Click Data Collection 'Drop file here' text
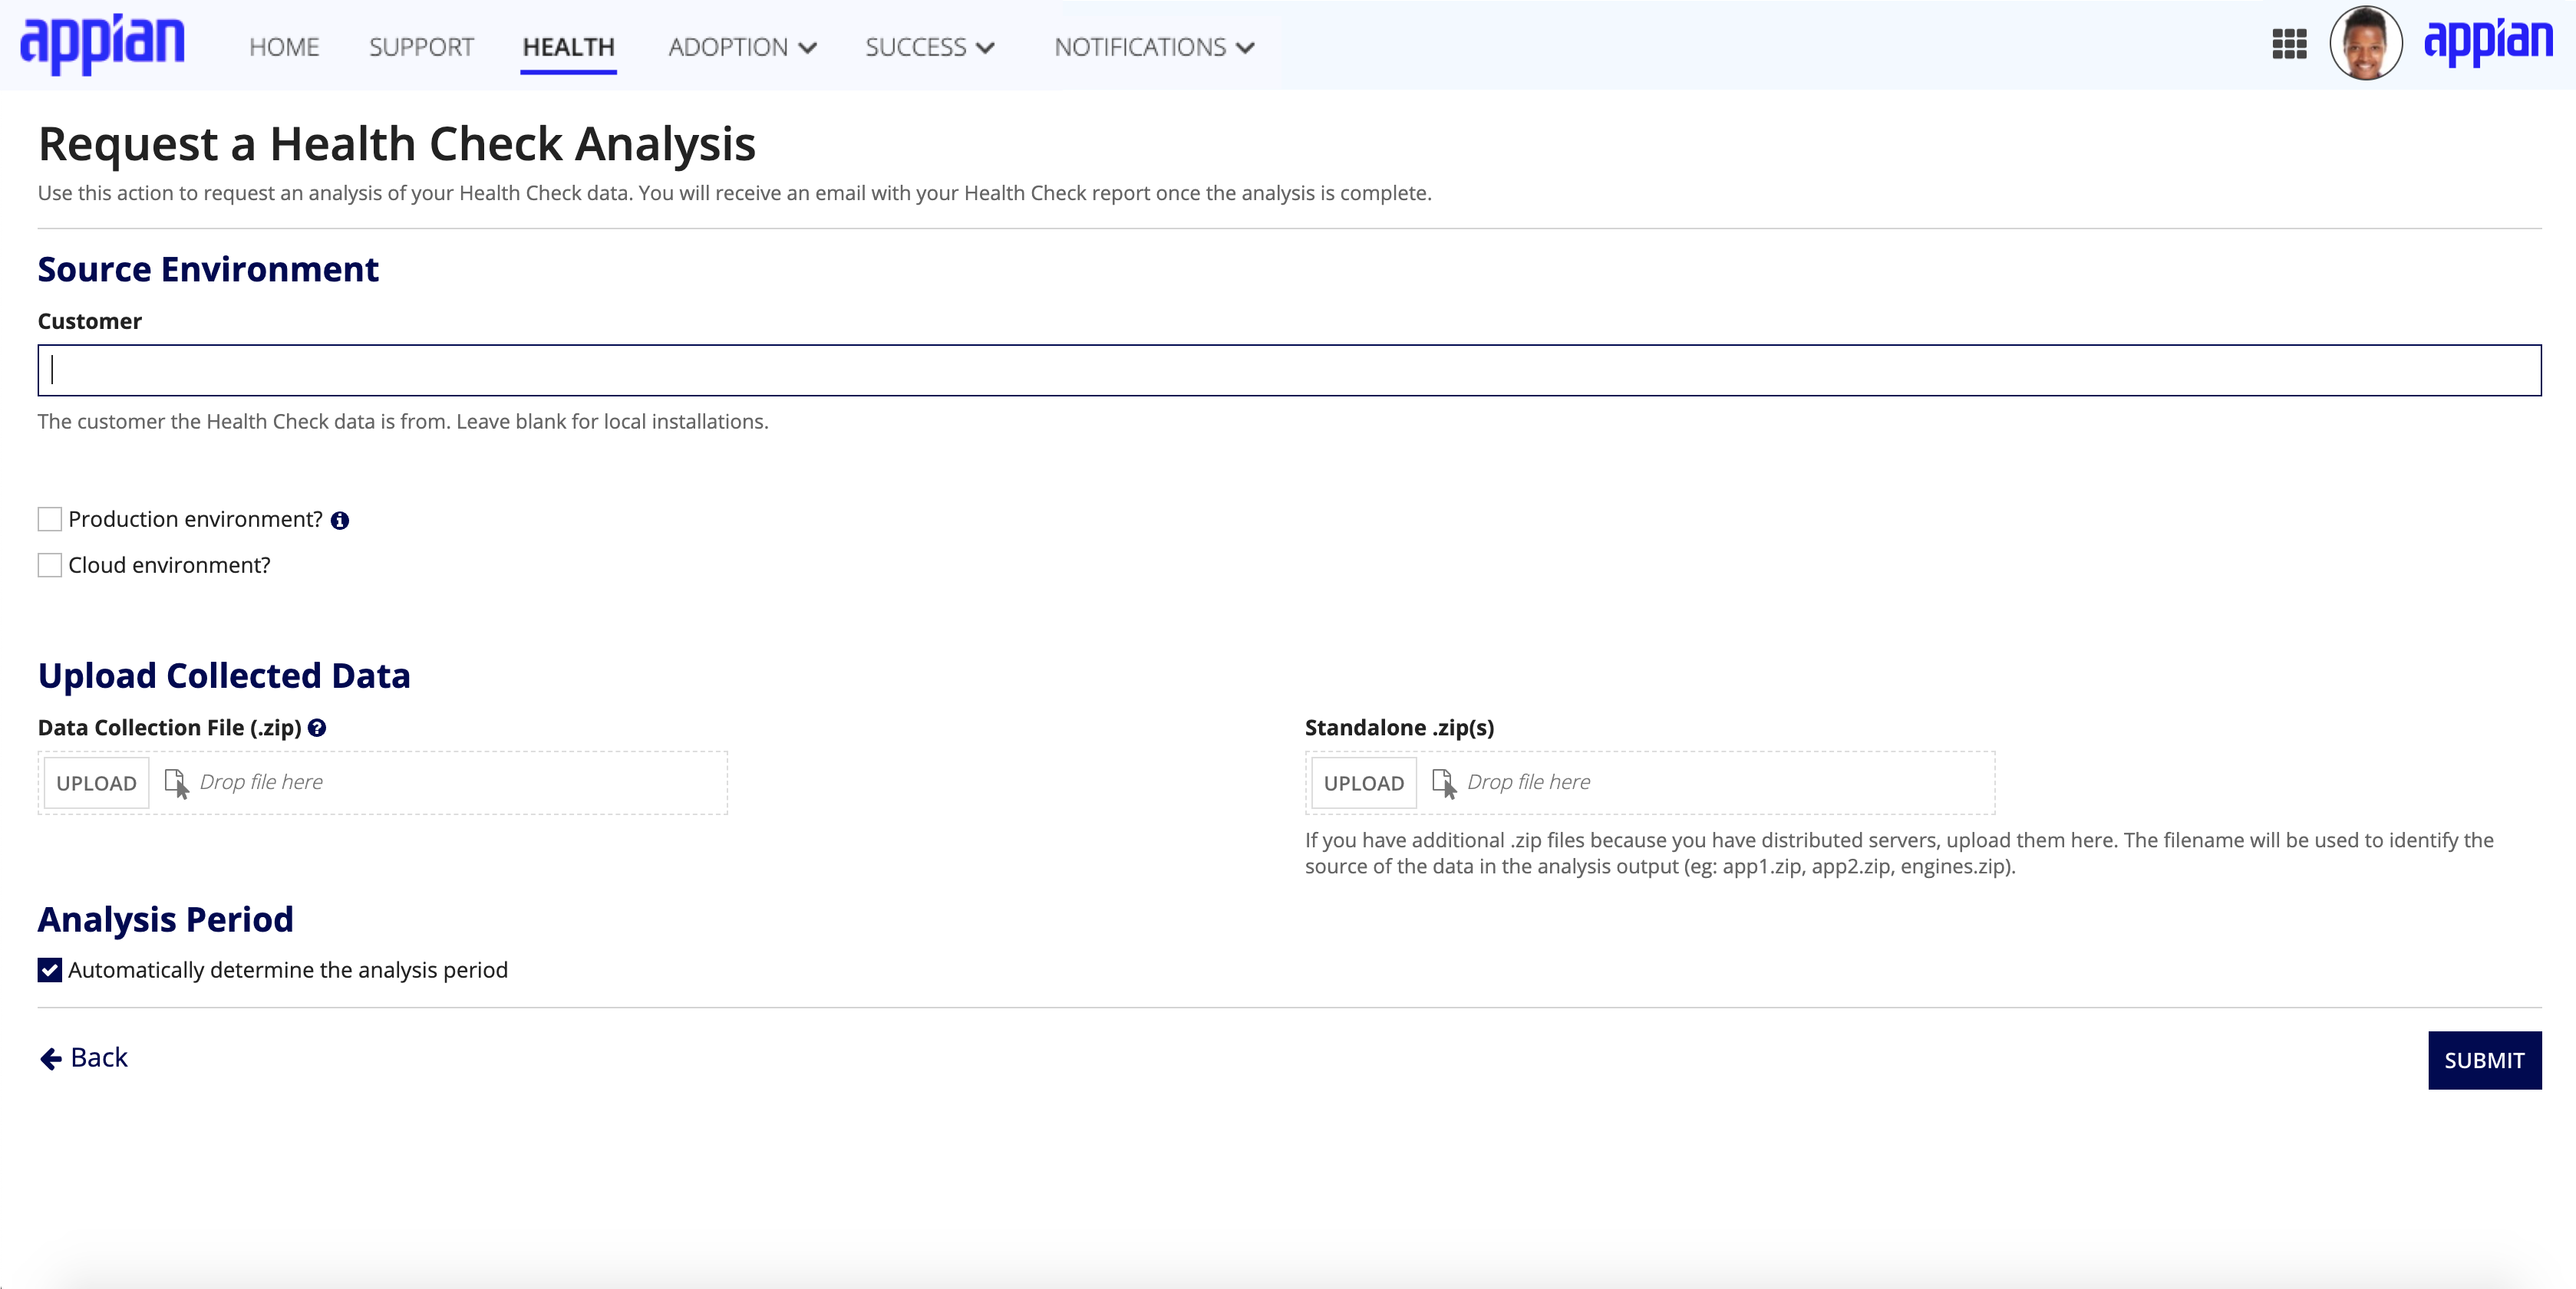Screen dimensions: 2576x1289 click(261, 782)
